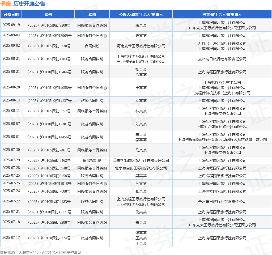Screen dimensions: 272x255
Task: Click defendant 上海同之盛国际旅行社有限公司
Action: click(222, 127)
